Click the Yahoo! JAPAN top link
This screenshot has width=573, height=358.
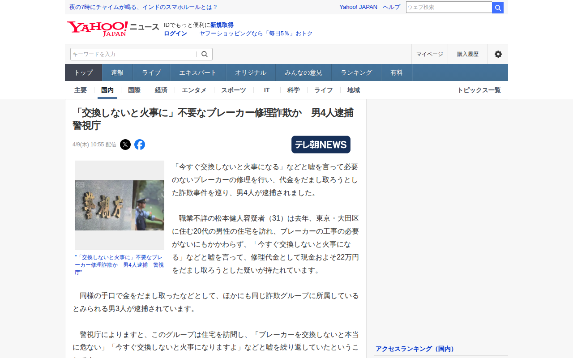(x=358, y=7)
